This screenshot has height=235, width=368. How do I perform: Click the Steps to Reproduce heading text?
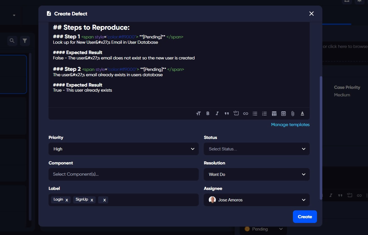(x=91, y=27)
